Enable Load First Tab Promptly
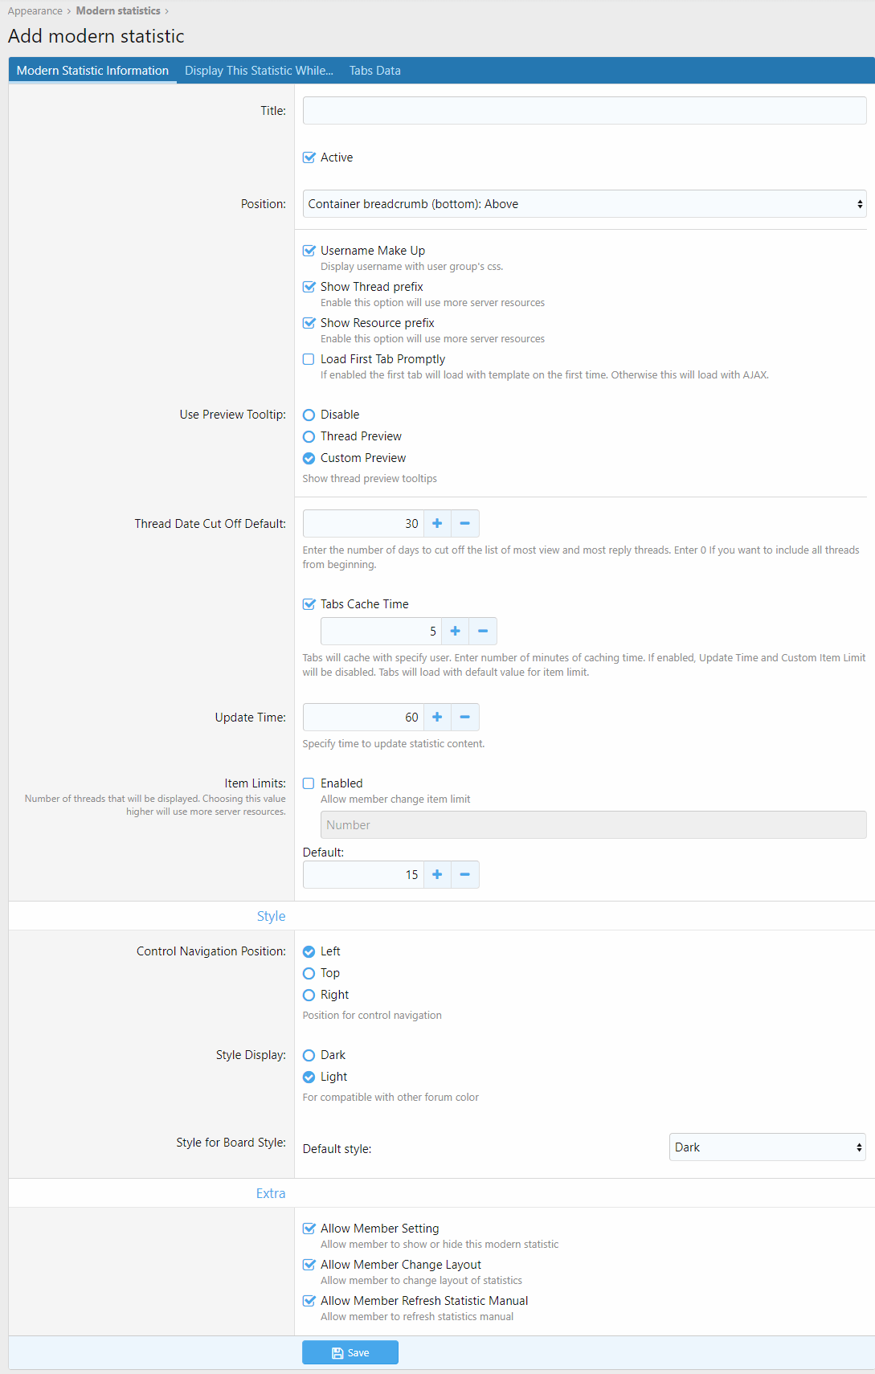The height and width of the screenshot is (1374, 875). (x=309, y=360)
